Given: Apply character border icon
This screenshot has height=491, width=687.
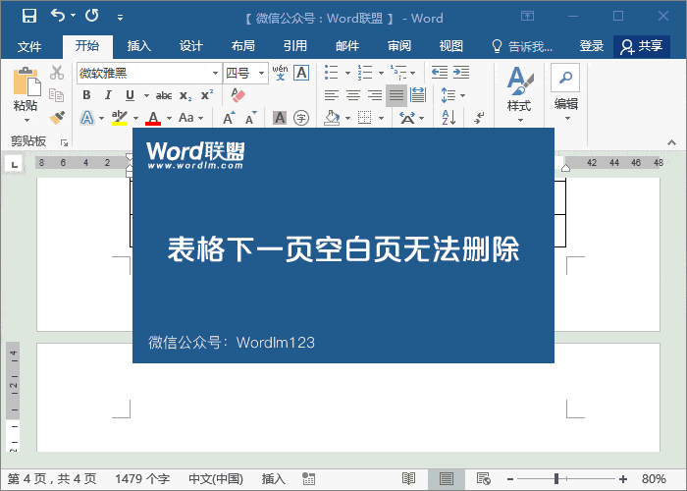Looking at the screenshot, I should 301,73.
